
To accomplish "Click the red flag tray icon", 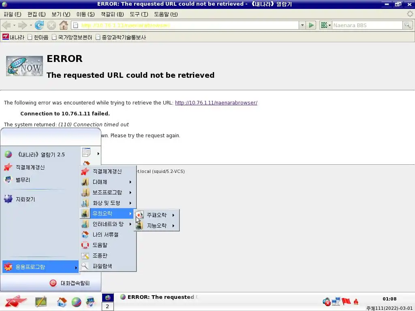I will coord(346,301).
